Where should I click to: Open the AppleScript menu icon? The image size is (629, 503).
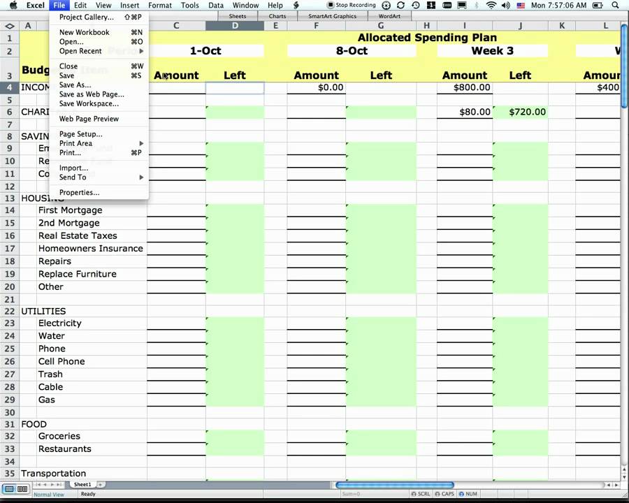tap(296, 5)
